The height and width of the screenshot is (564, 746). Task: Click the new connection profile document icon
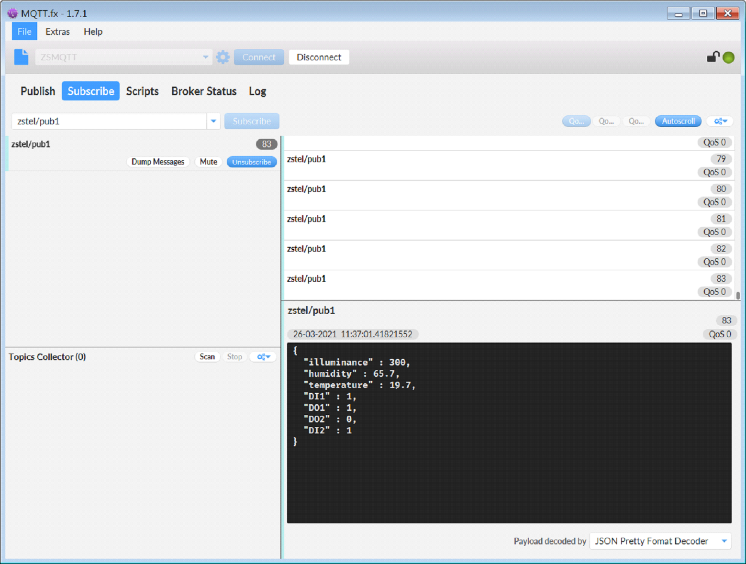coord(21,57)
